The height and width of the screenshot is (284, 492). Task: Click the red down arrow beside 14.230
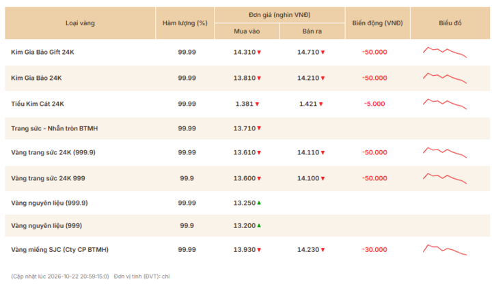coord(323,250)
